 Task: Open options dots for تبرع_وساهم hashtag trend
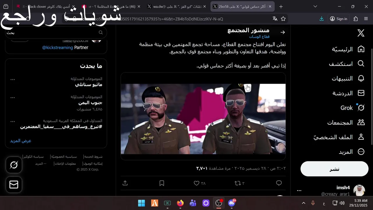click(13, 121)
